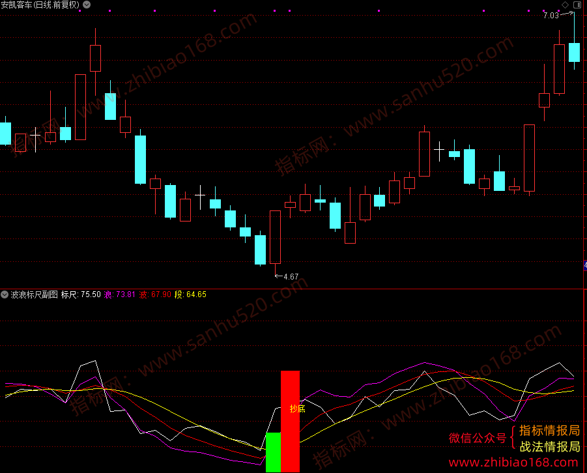Click the 4.67 low price label
Screen dimensions: 587x473
[291, 277]
